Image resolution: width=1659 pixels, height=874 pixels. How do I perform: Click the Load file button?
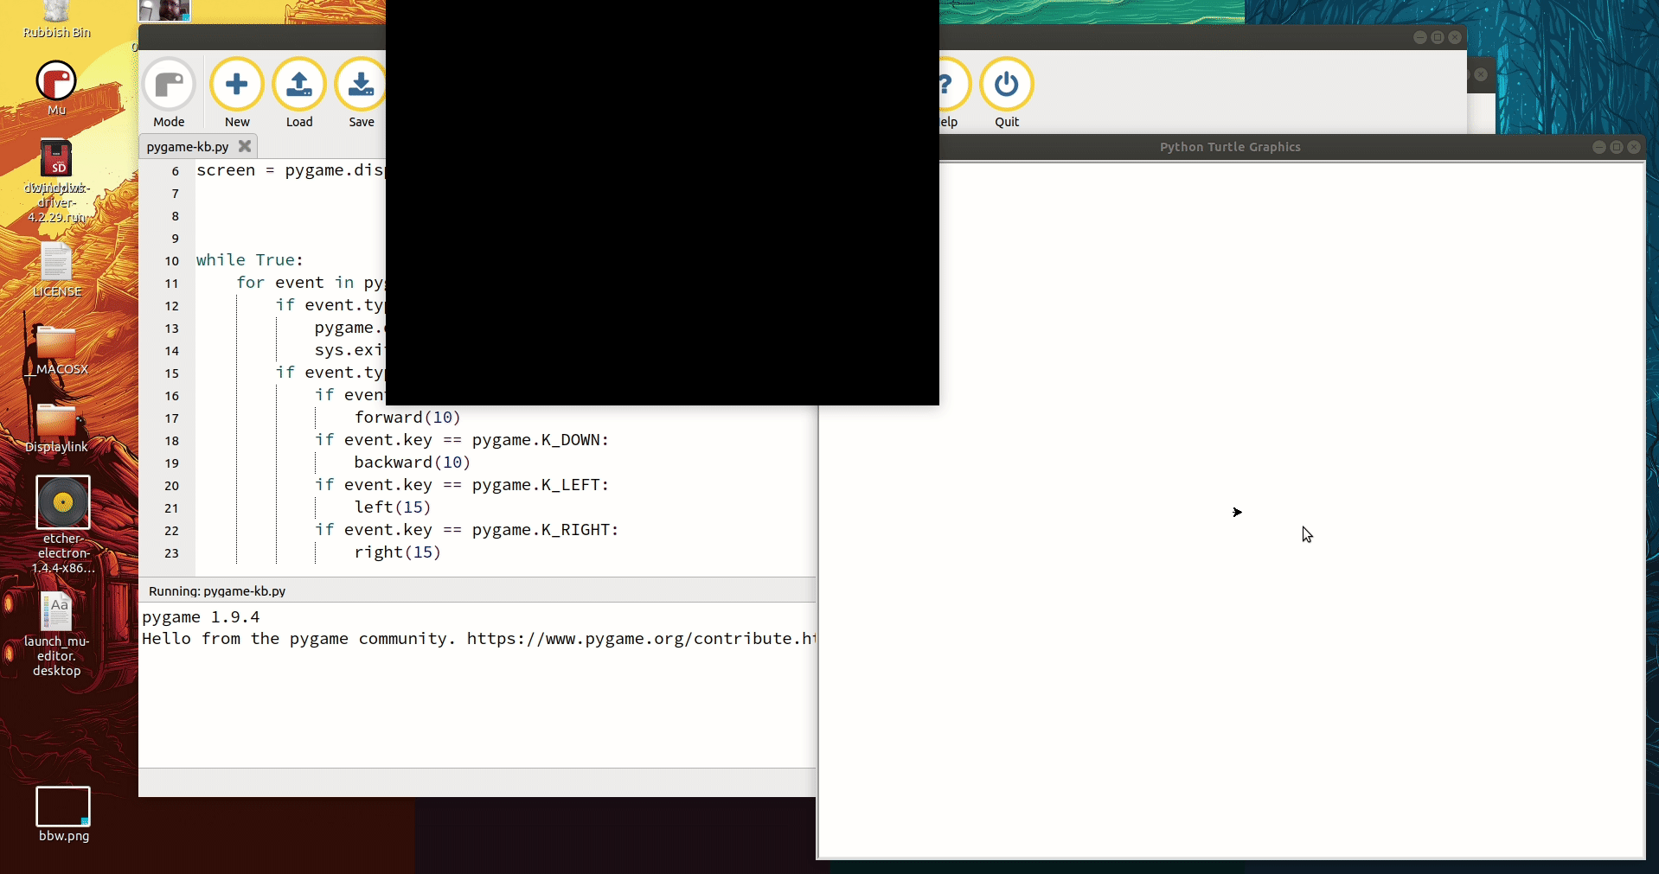click(x=299, y=93)
